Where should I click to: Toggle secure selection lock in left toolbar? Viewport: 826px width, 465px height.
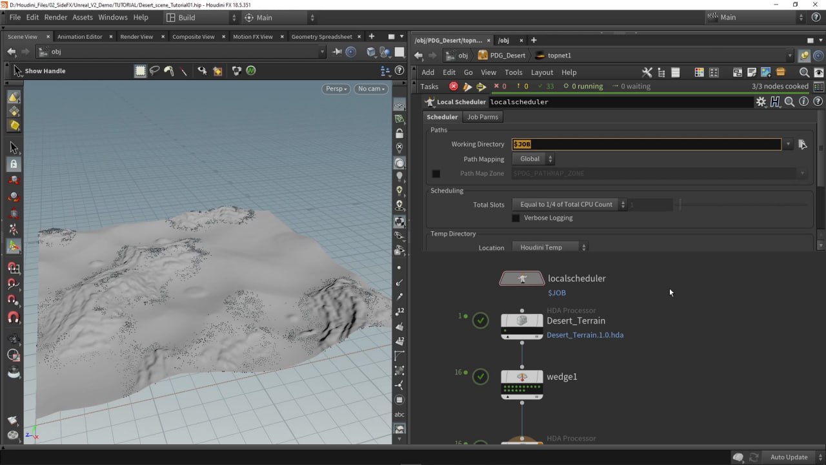tap(14, 164)
